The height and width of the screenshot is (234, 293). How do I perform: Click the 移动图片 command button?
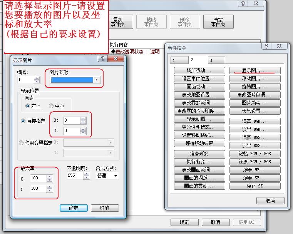pyautogui.click(x=255, y=79)
